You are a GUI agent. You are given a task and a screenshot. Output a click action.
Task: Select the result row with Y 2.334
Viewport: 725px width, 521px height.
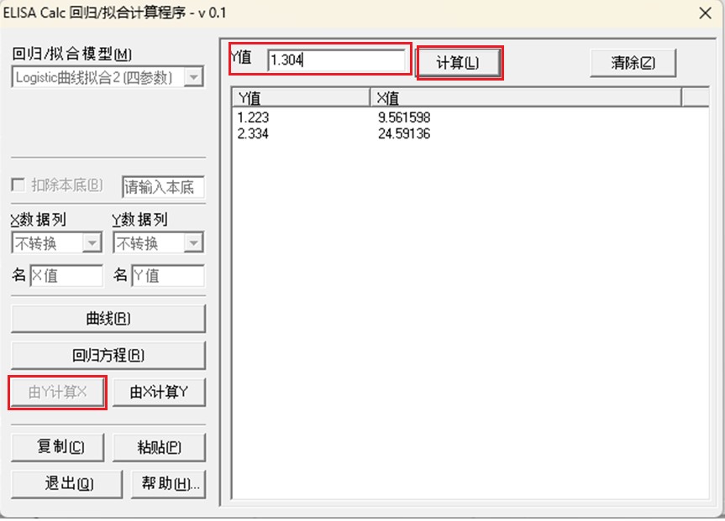point(336,133)
